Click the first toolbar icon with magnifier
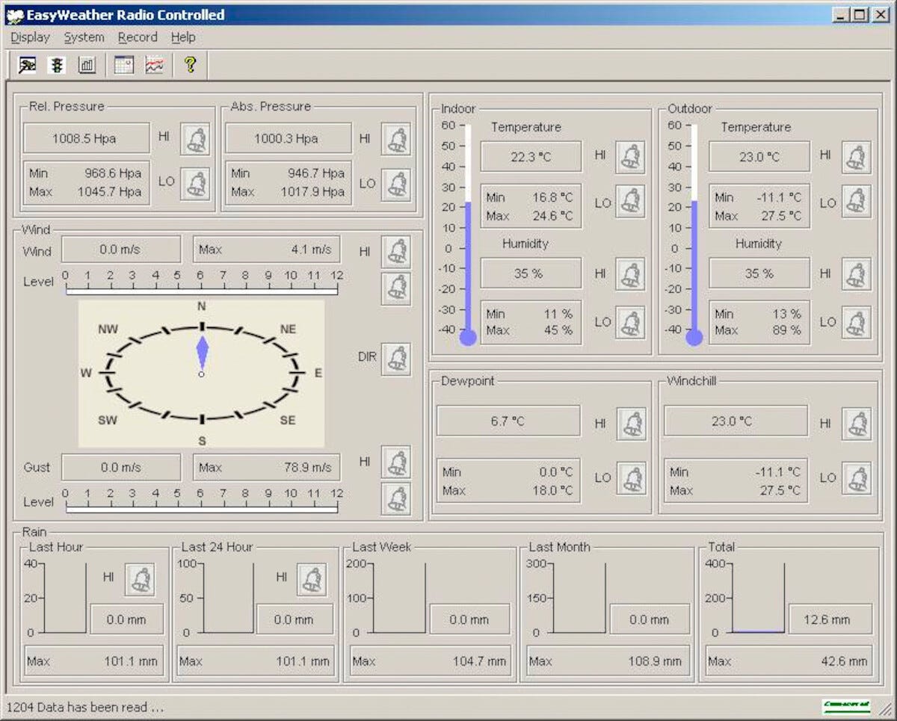The height and width of the screenshot is (721, 897). point(28,65)
